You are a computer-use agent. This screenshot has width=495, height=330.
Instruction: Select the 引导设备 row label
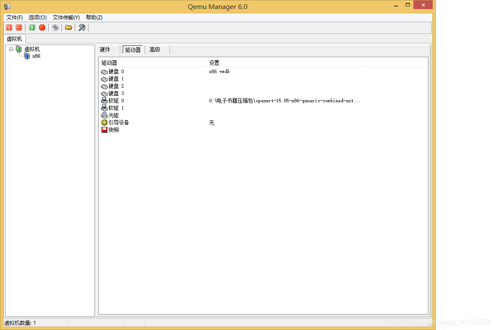click(119, 122)
